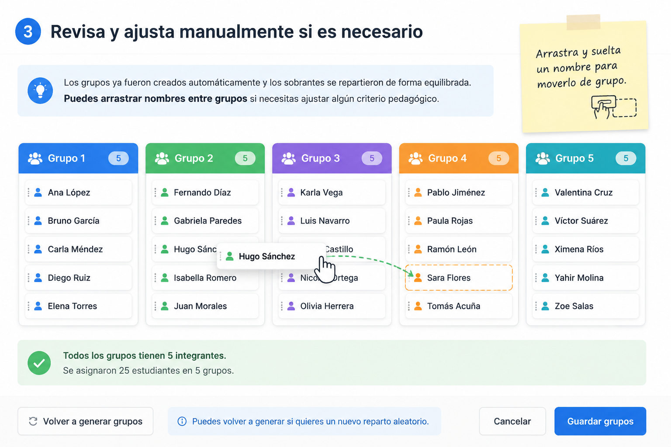Click the Cancelar button

(x=512, y=421)
